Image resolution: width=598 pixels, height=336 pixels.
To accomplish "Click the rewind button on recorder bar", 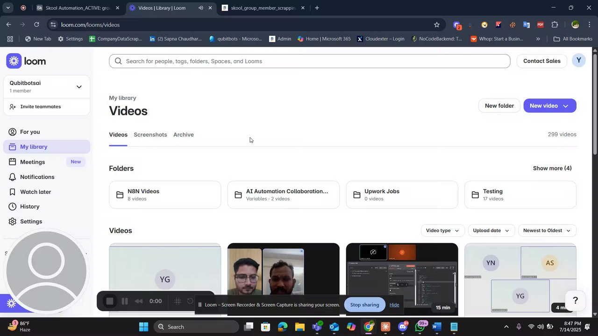I will 139,301.
